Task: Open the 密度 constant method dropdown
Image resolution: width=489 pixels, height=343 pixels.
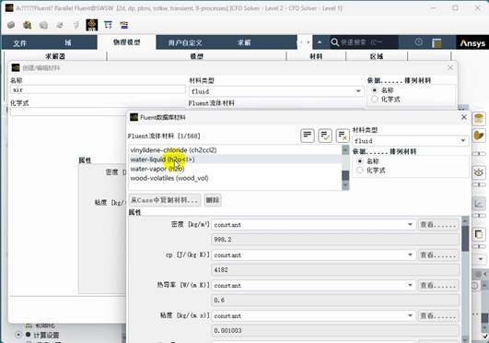Action: 314,225
